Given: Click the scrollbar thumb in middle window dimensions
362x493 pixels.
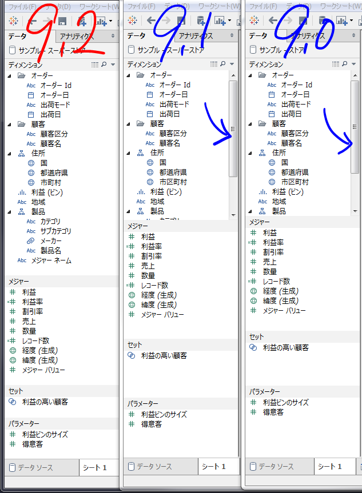Looking at the screenshot, I should (x=233, y=129).
